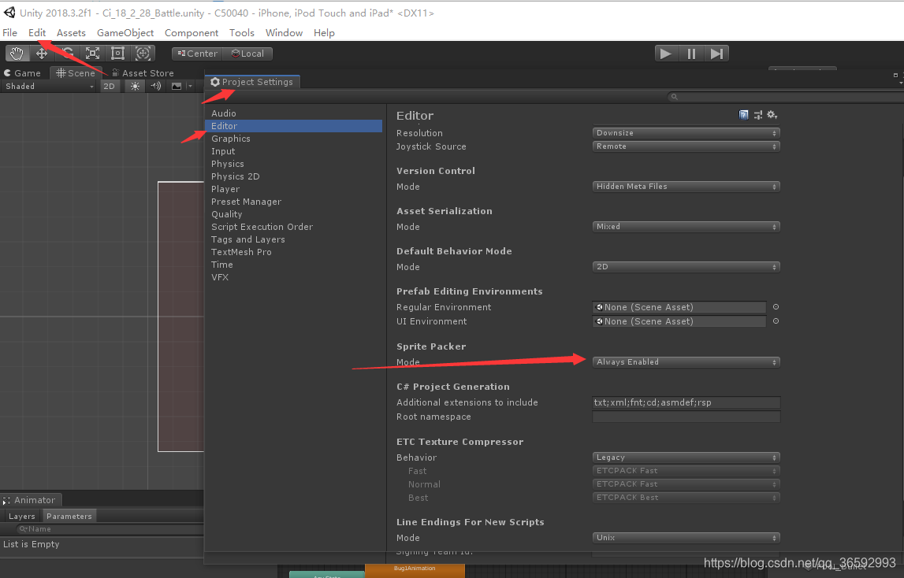Open Line Endings Mode Unix dropdown
Screen dimensions: 904x578
[x=686, y=538]
